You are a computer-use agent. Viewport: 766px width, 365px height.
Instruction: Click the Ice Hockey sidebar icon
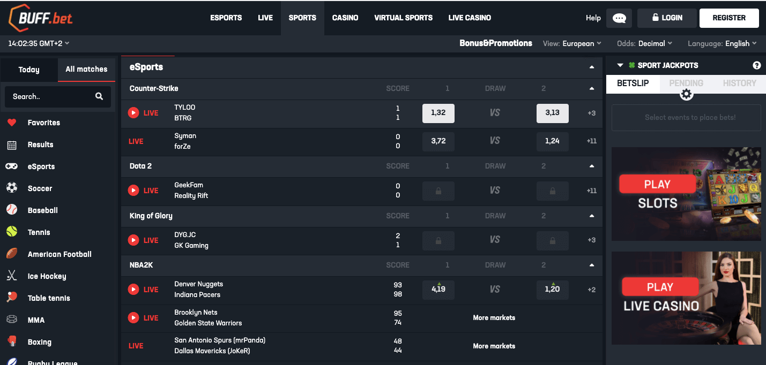[x=12, y=276]
